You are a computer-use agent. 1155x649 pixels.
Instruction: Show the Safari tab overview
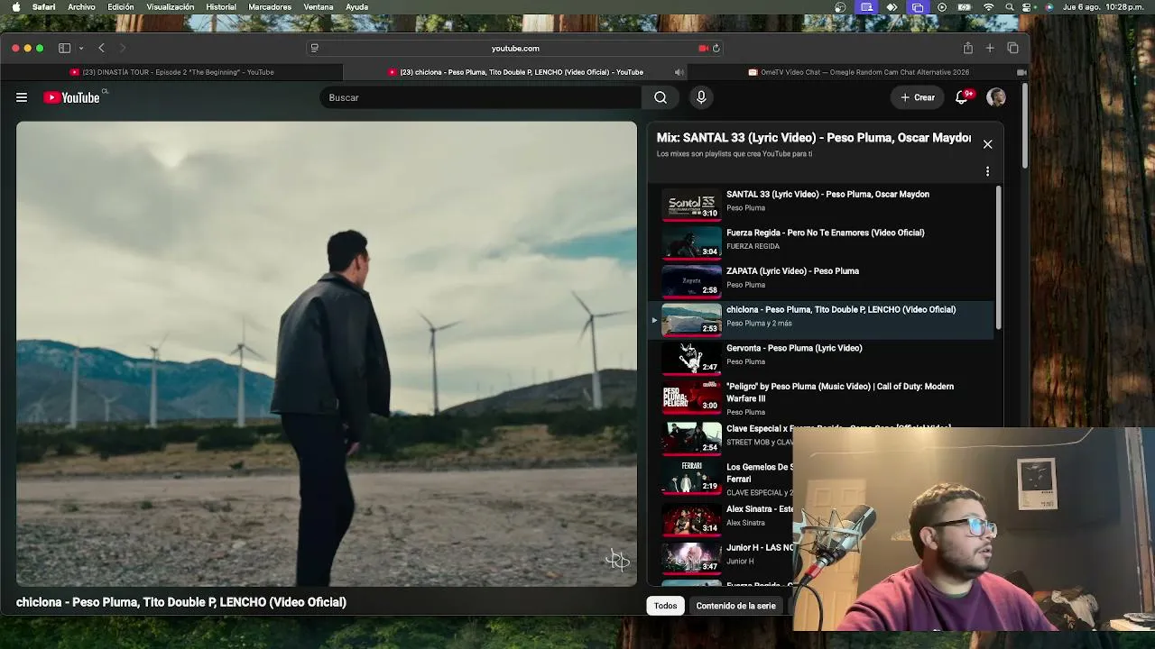[1012, 48]
